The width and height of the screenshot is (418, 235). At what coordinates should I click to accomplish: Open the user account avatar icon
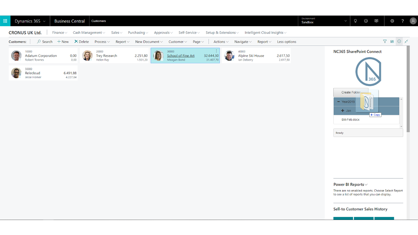coord(413,21)
